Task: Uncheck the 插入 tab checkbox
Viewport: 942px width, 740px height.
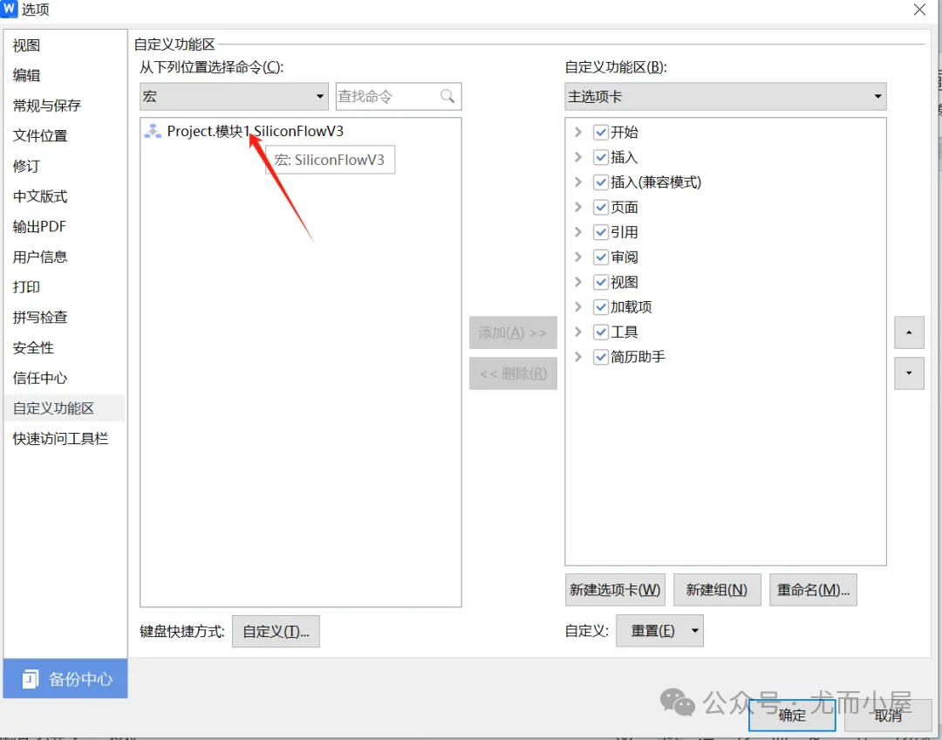Action: point(601,157)
